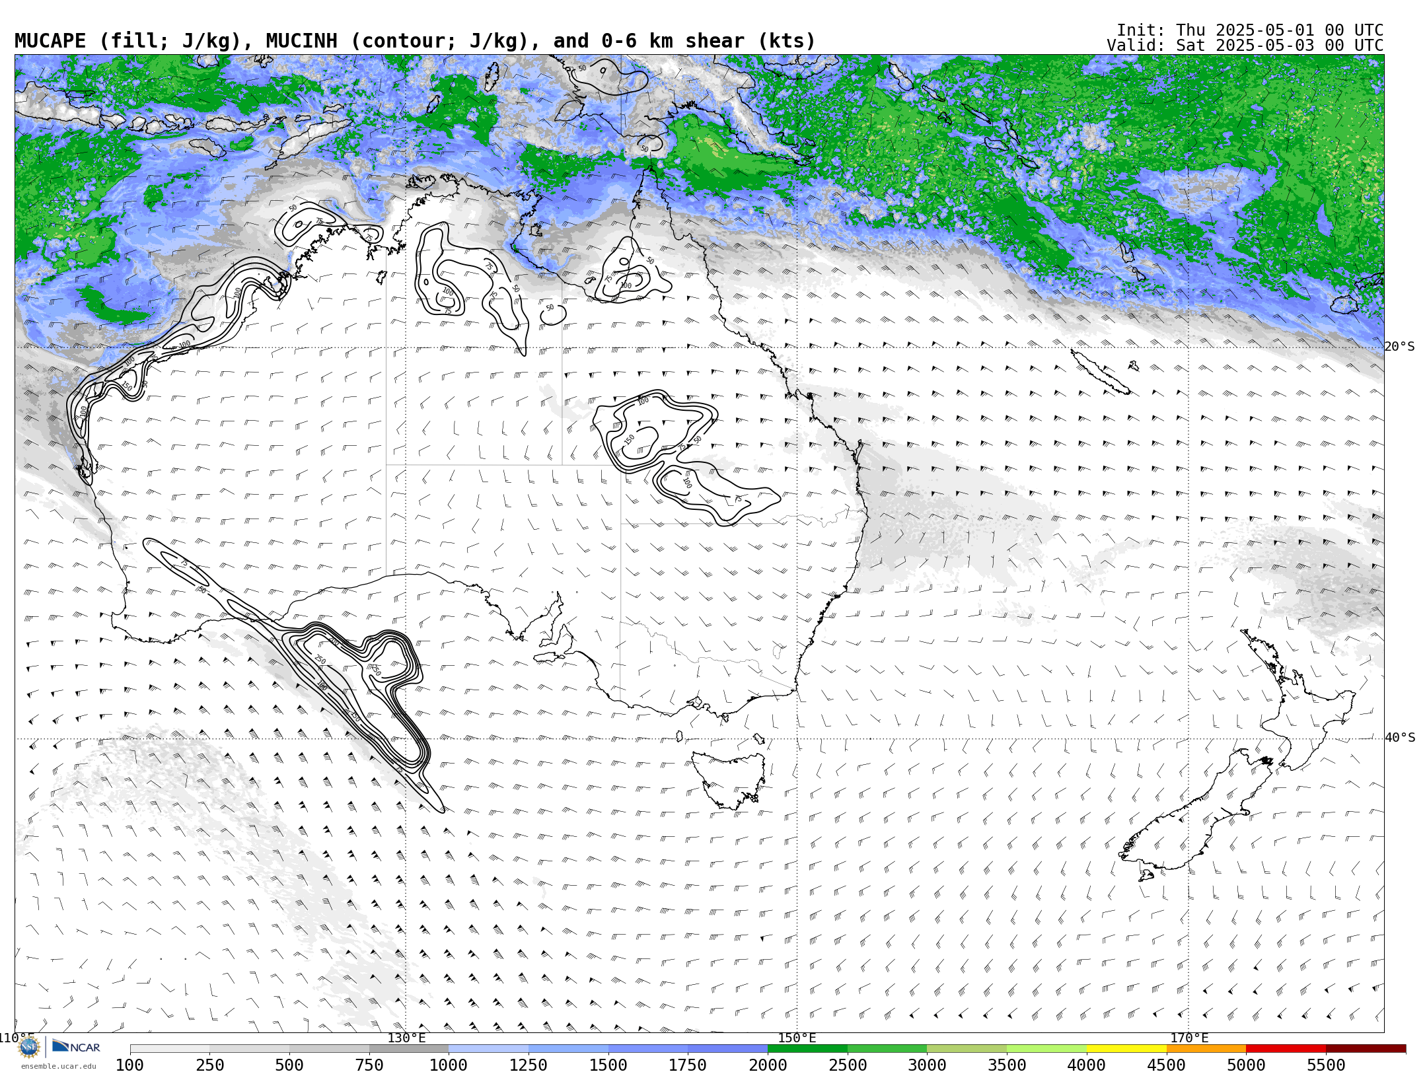Click the colorbar label 3500
Image resolution: width=1427 pixels, height=1074 pixels.
coord(1007,1065)
